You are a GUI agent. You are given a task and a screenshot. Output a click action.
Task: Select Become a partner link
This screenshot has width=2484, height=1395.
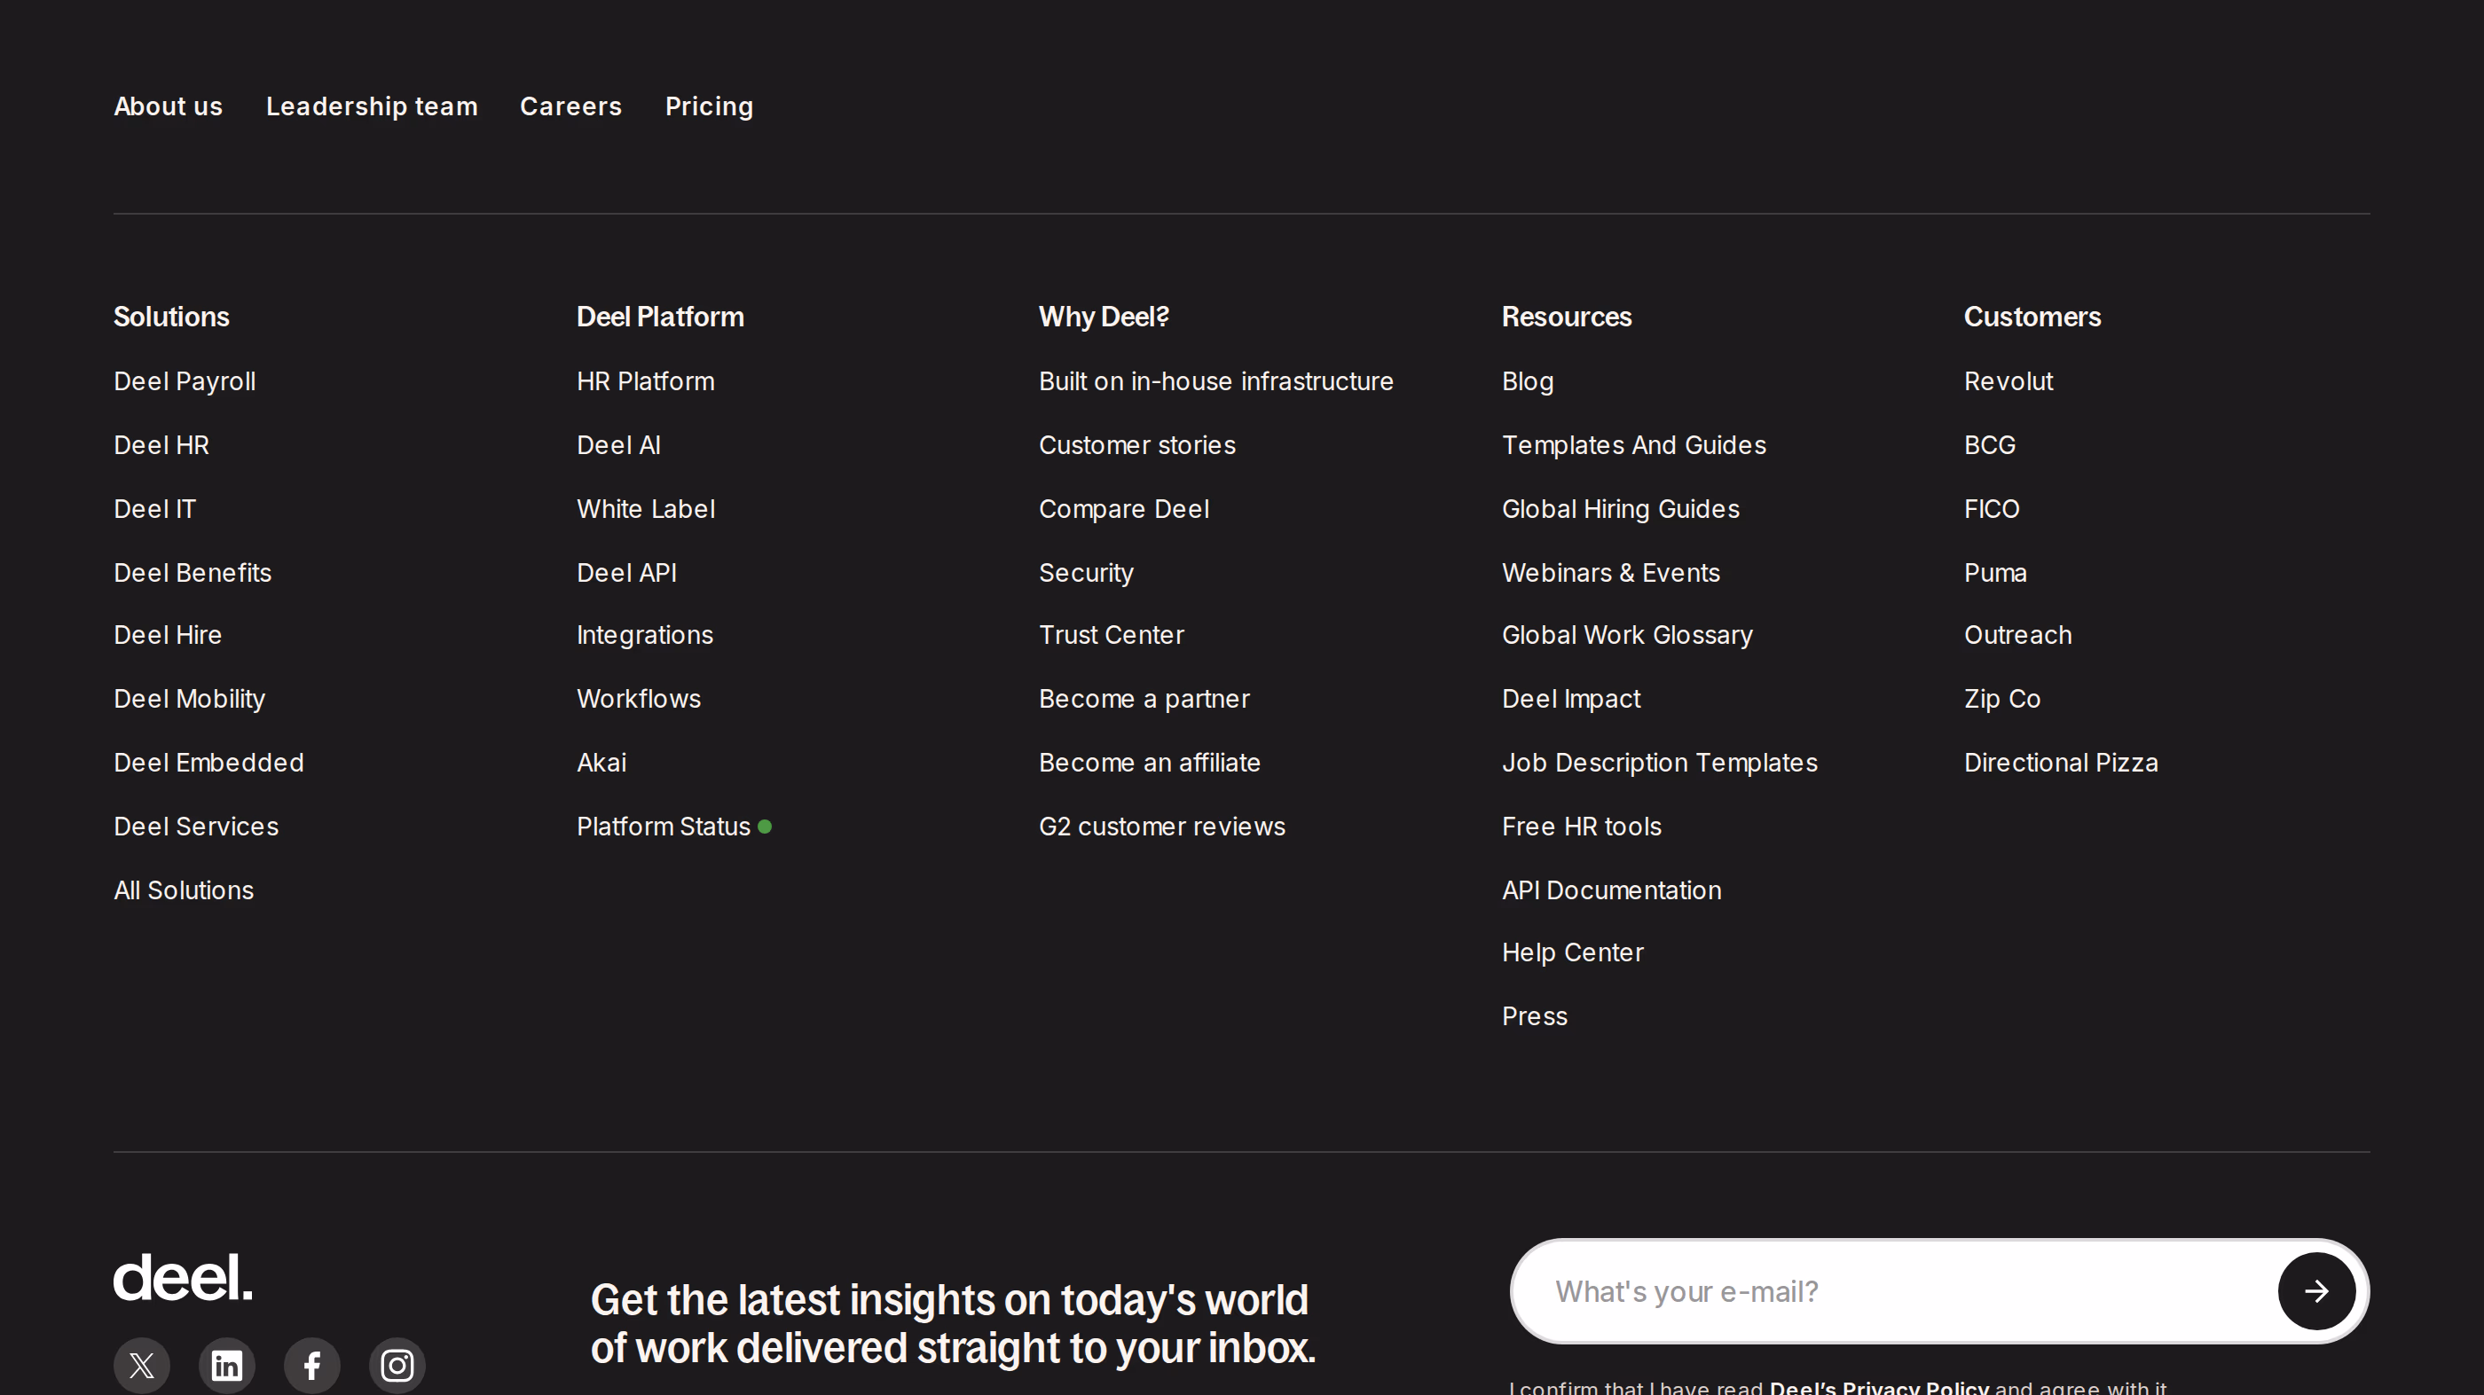coord(1144,699)
